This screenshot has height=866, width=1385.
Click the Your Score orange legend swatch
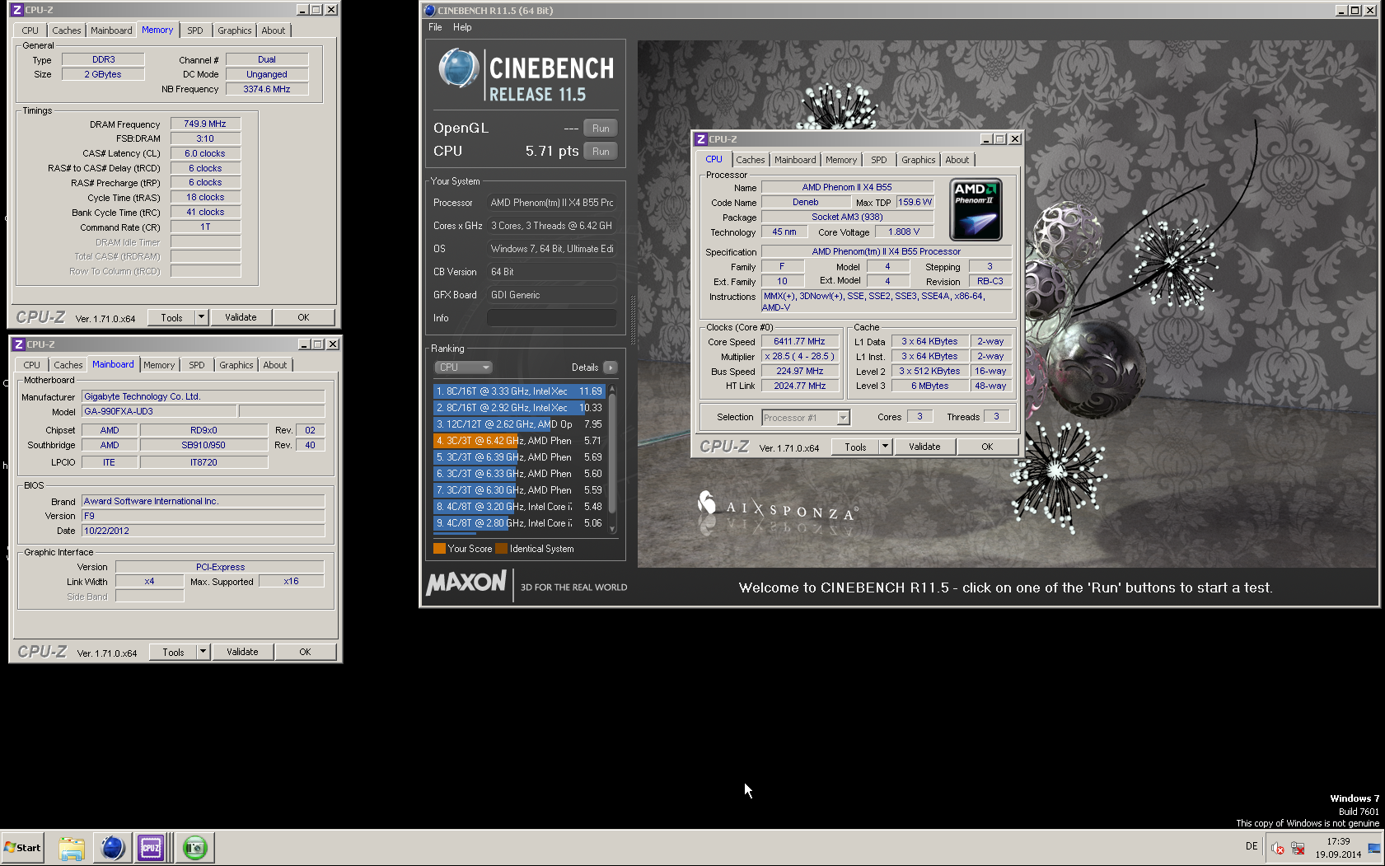pos(439,549)
